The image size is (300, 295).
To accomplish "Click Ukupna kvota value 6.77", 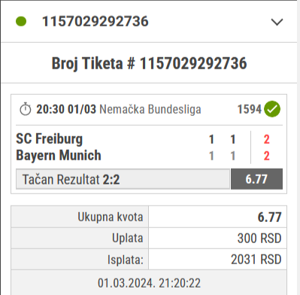I will tap(269, 217).
